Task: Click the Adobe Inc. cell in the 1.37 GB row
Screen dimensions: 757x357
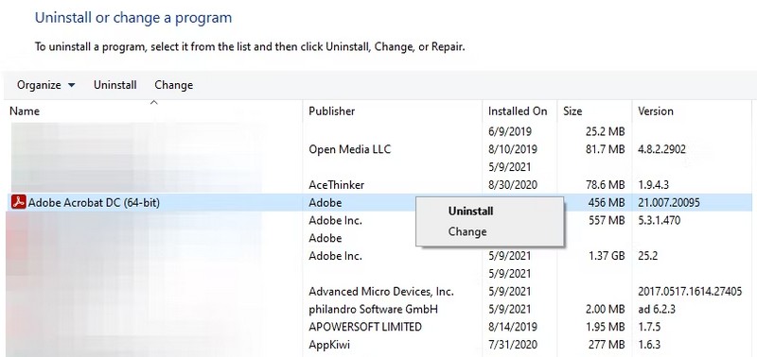Action: [x=336, y=256]
